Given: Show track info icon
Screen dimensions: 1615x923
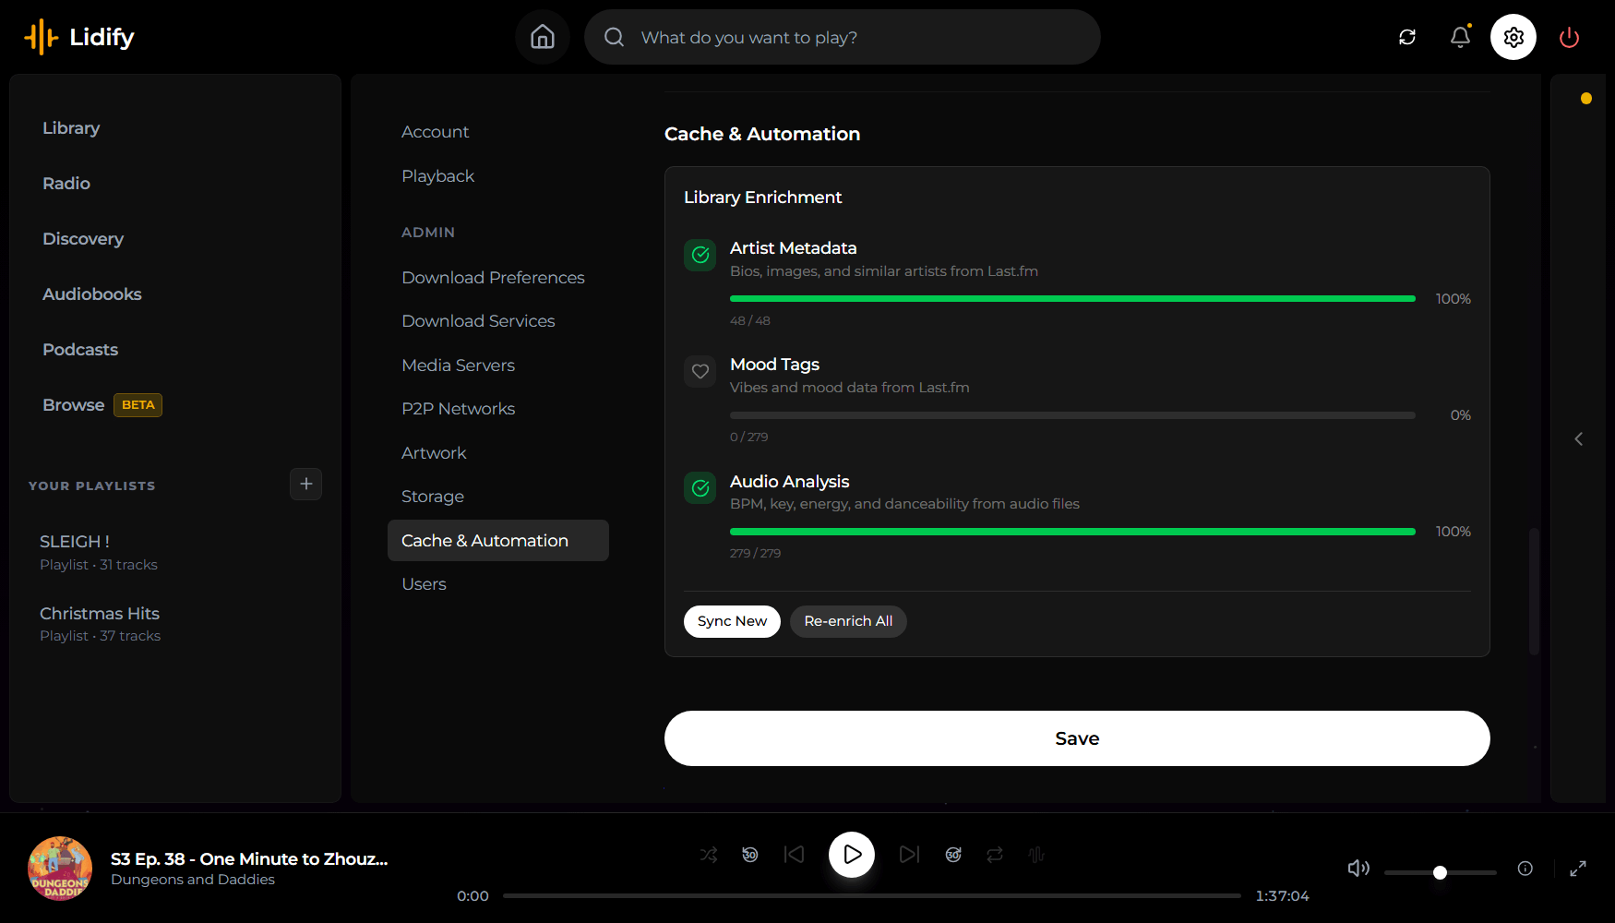Looking at the screenshot, I should pyautogui.click(x=1525, y=868).
